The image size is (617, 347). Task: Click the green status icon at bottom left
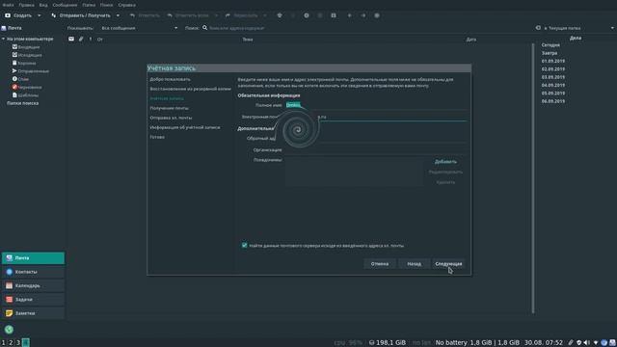click(x=9, y=330)
